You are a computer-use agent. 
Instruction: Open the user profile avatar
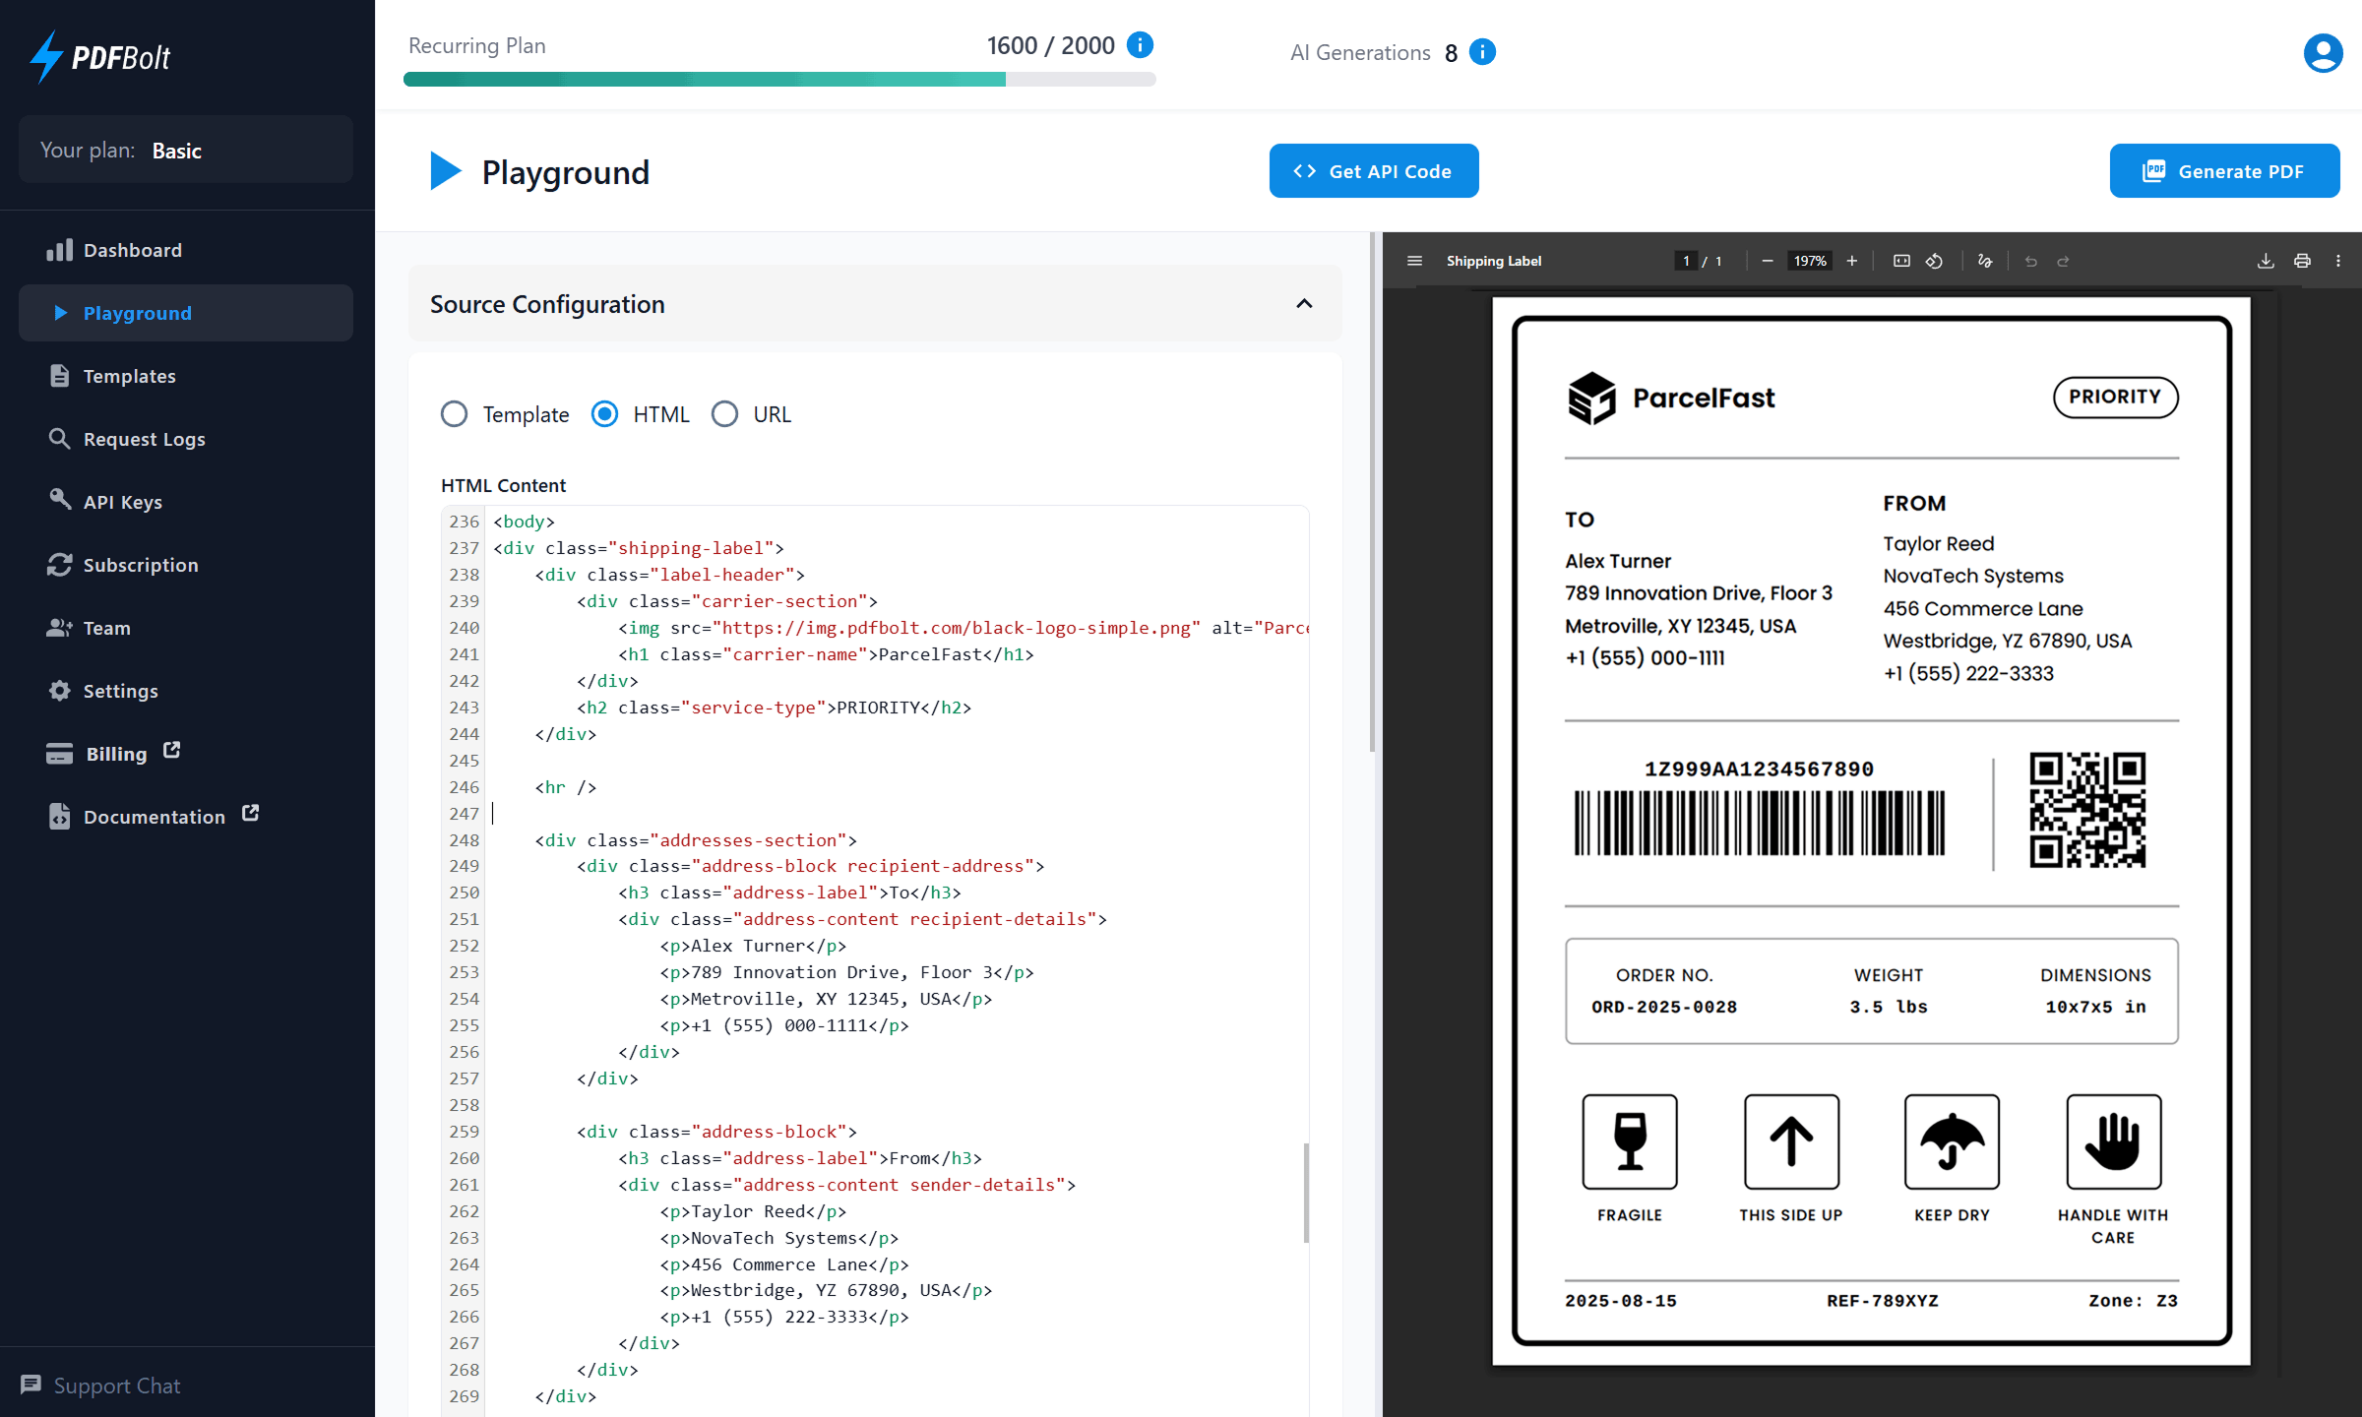2323,52
